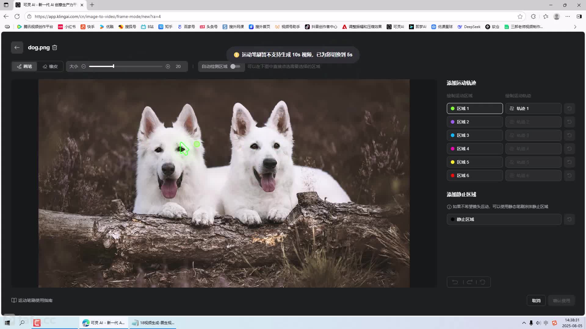Delete dog.png with the trash icon
586x329 pixels.
55,48
